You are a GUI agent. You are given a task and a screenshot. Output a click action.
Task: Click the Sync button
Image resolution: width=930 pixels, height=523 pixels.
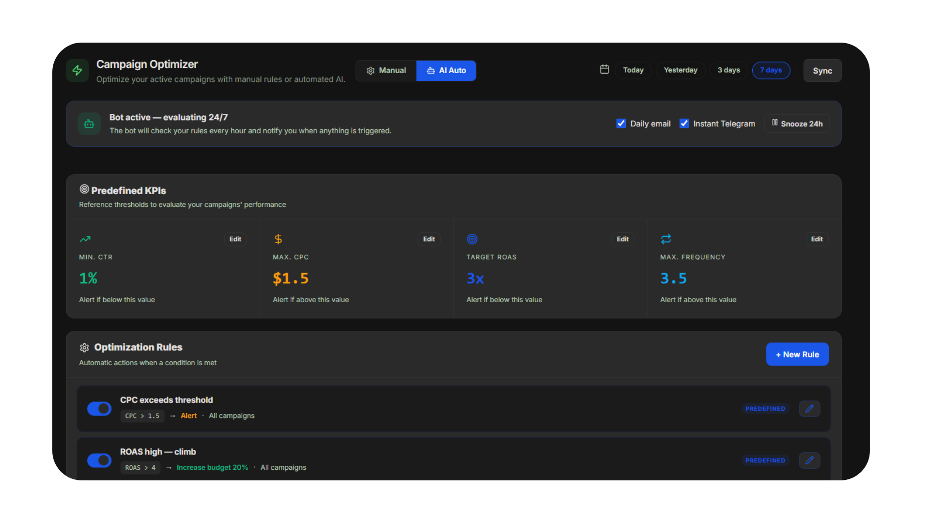[x=822, y=71]
